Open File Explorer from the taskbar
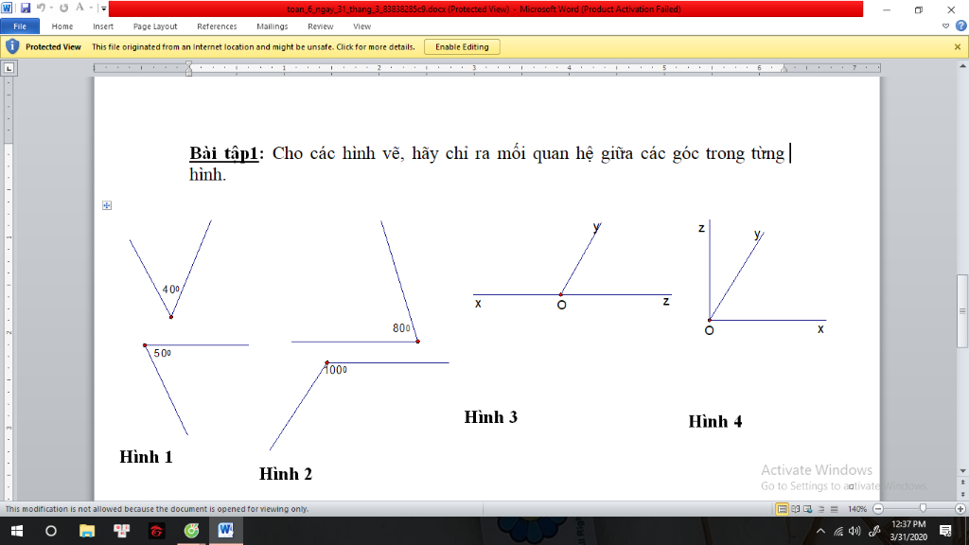Viewport: 969px width, 545px height. point(86,531)
